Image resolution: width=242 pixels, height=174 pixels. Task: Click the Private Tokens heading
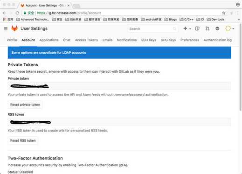point(23,65)
